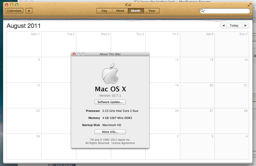Go to the previous month with left arrow
The width and height of the screenshot is (256, 166).
click(223, 26)
